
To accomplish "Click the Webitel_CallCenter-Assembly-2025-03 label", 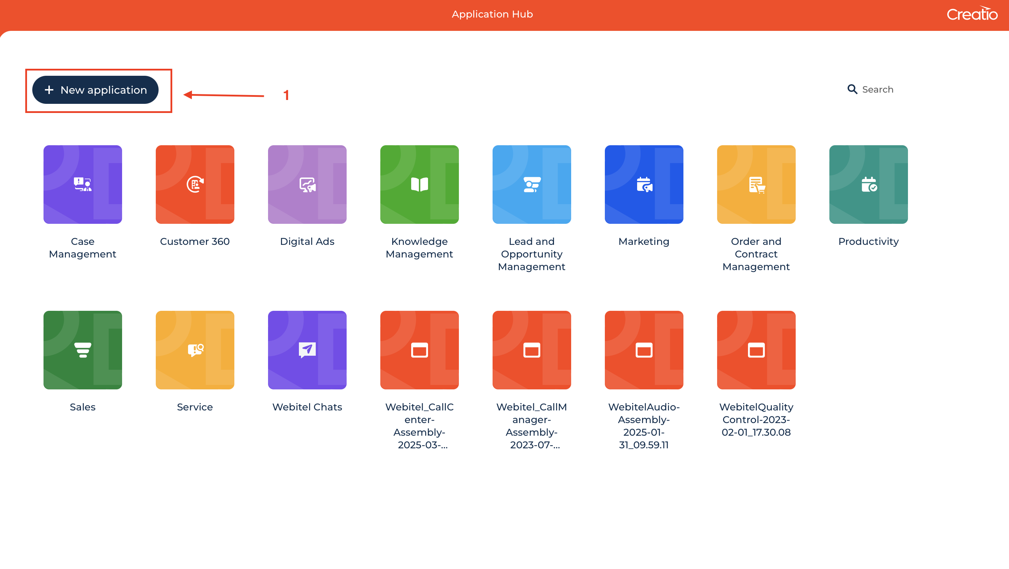I will [420, 426].
